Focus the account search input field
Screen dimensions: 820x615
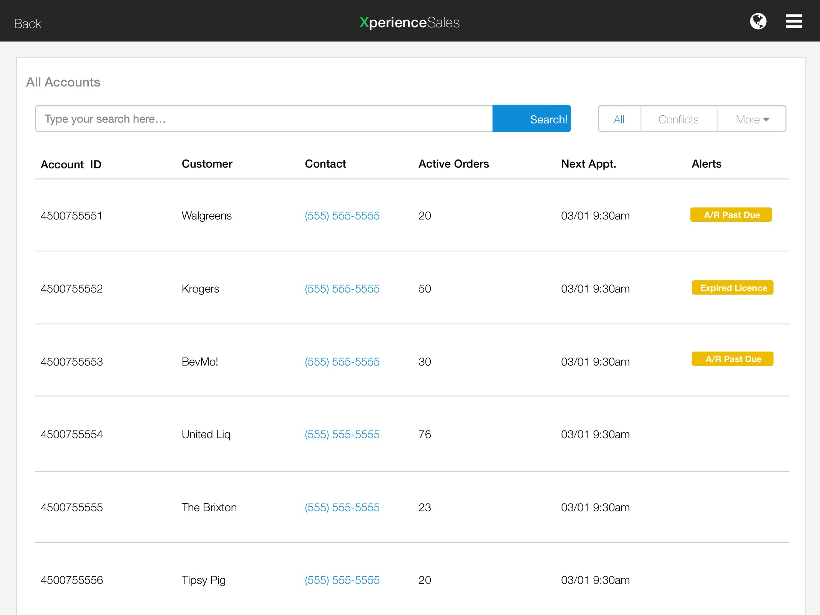pos(264,119)
